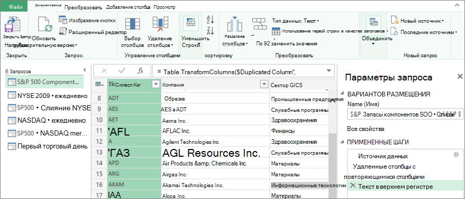Select the NASDAQ ежедневно query

click(x=47, y=121)
